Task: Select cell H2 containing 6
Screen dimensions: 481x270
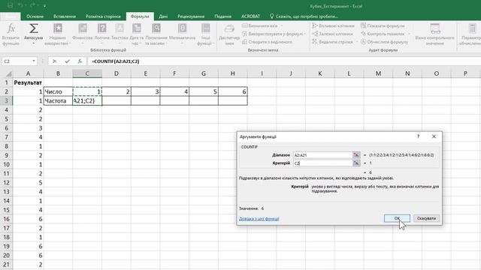Action: point(233,91)
